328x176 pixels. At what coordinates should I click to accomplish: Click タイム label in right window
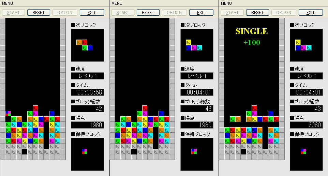298,85
